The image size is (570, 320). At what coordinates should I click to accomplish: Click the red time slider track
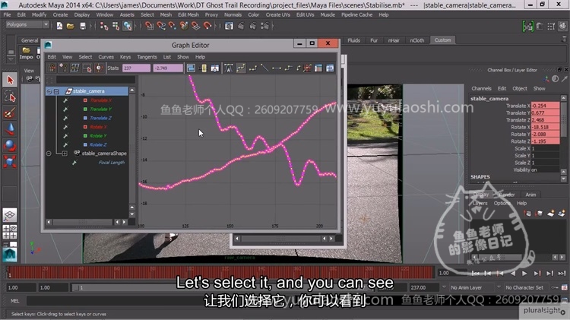pyautogui.click(x=228, y=272)
